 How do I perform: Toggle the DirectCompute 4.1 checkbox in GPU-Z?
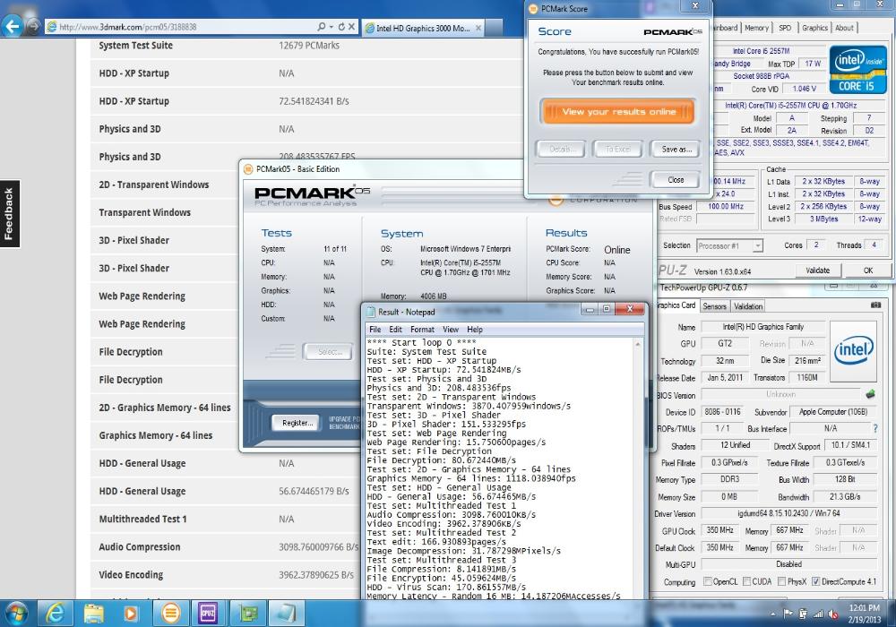tap(815, 582)
